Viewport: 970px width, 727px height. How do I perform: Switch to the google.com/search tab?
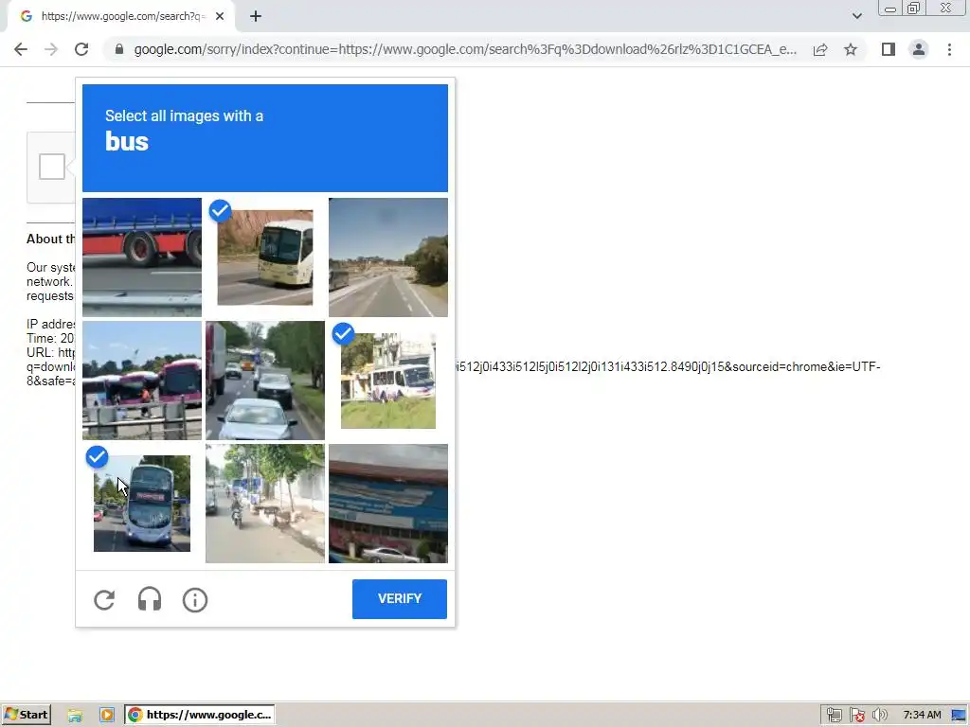pyautogui.click(x=120, y=16)
